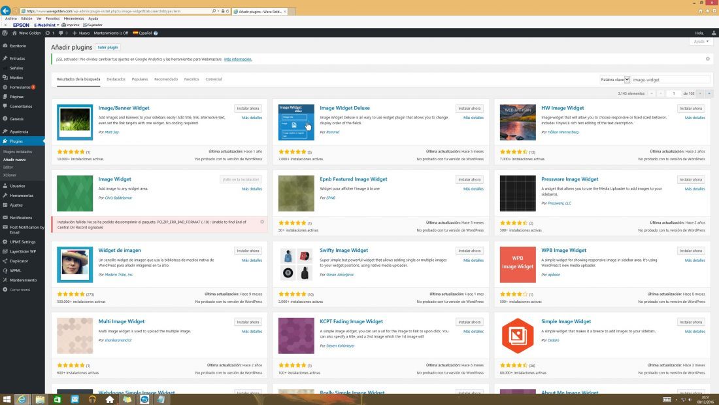Screen dimensions: 719x405
Task: Open E-Web Print dropdown
Action: point(46,25)
